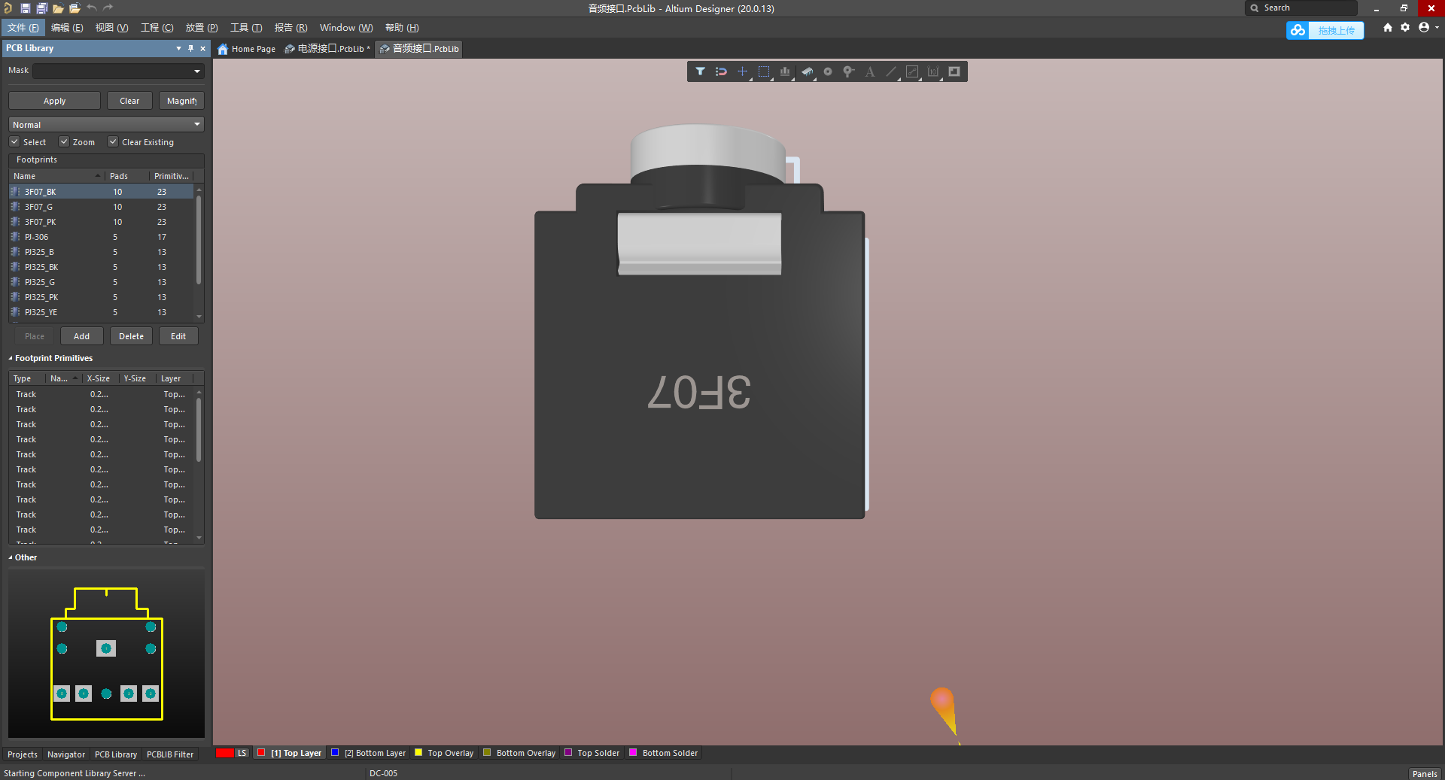Open the Mask dropdown list
The width and height of the screenshot is (1445, 780).
tap(197, 71)
